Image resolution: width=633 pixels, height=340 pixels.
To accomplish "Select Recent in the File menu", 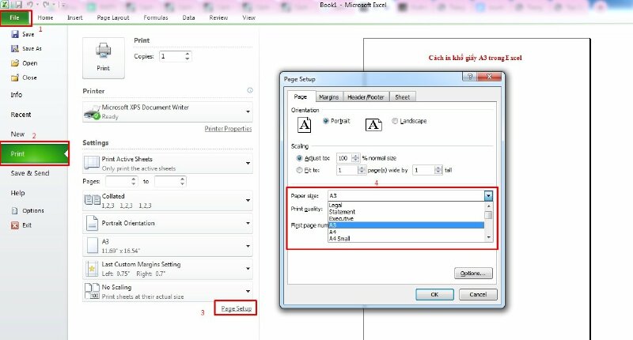I will 21,115.
